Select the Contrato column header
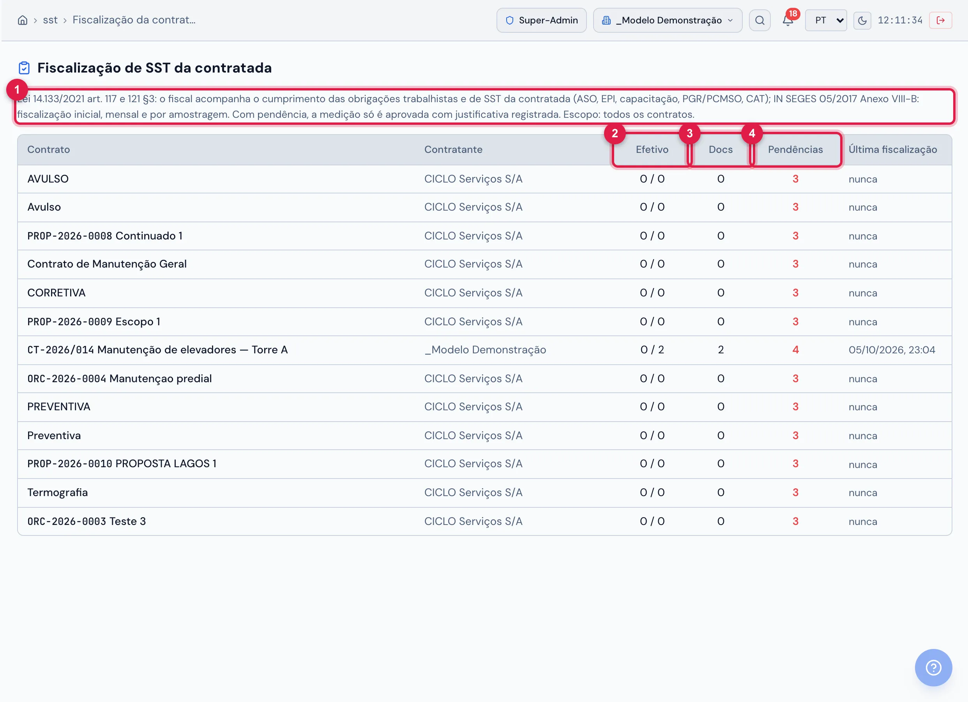Viewport: 968px width, 702px height. coord(49,149)
